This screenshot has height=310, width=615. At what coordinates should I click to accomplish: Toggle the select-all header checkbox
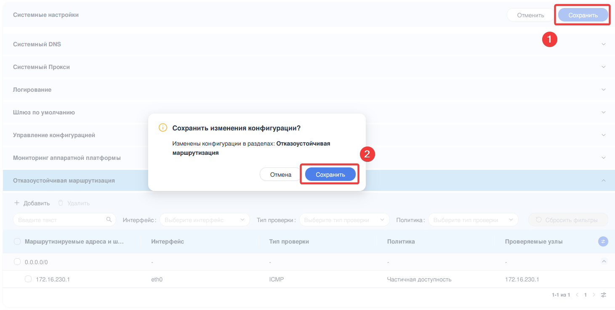point(17,241)
